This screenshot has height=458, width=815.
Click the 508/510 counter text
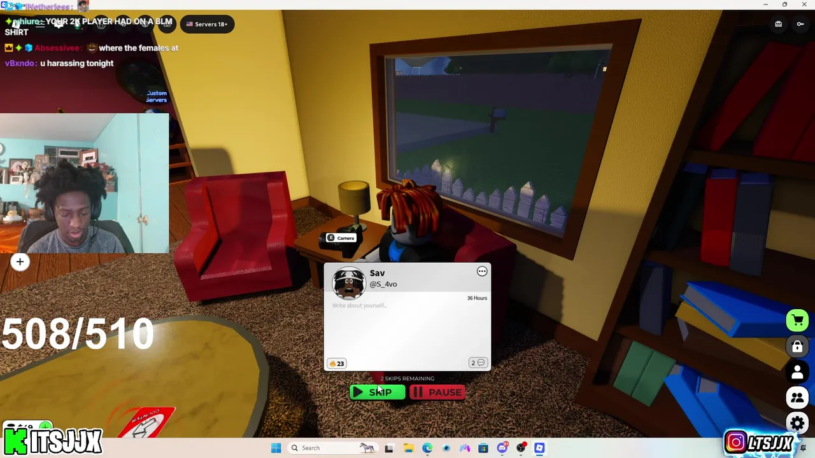[x=78, y=335]
